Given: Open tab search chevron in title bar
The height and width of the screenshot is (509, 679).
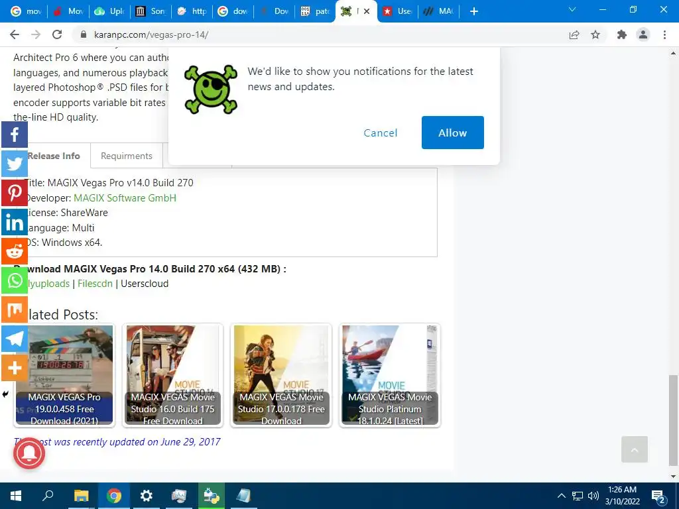Looking at the screenshot, I should (x=572, y=9).
